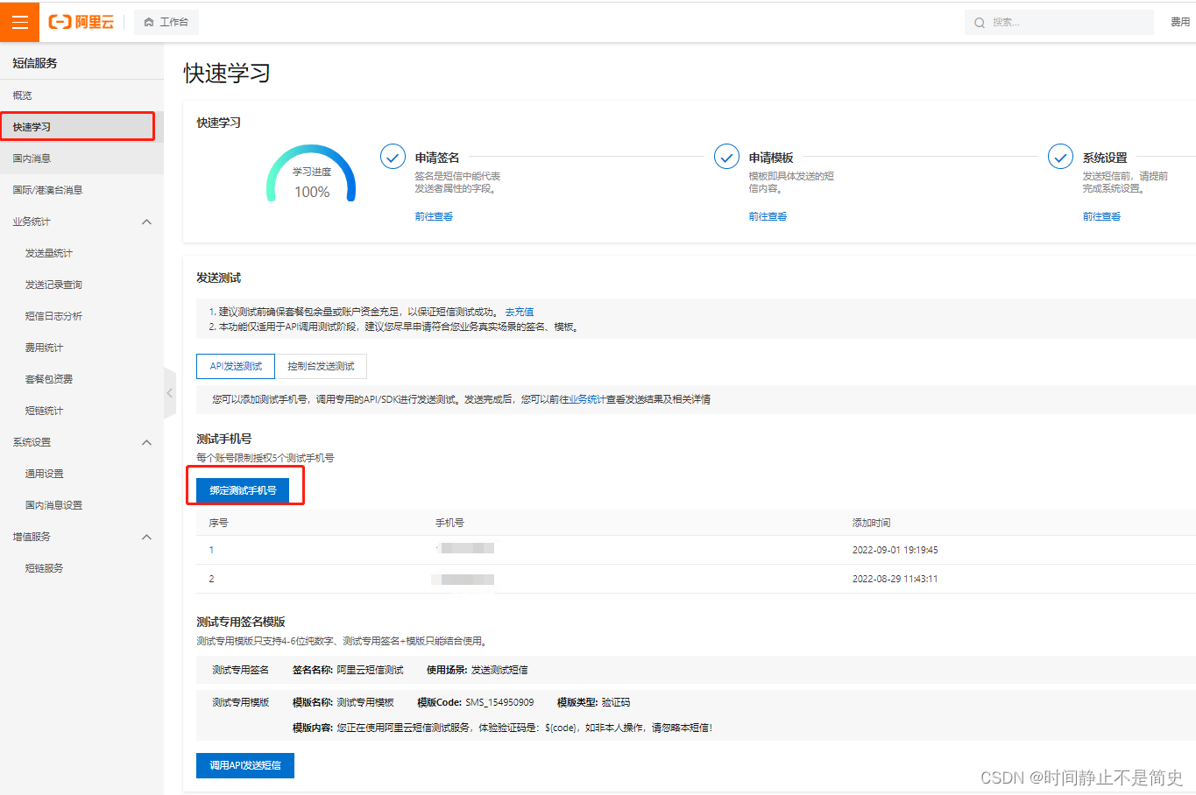Click the 业务统计 link in description

587,399
